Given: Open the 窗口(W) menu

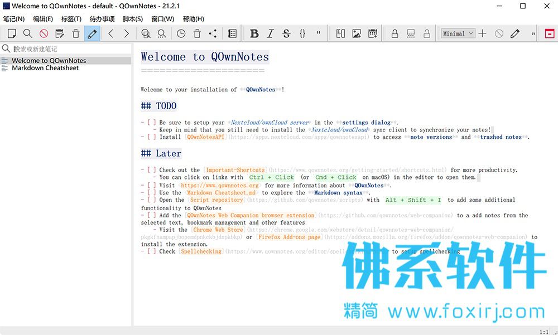Looking at the screenshot, I should (162, 19).
